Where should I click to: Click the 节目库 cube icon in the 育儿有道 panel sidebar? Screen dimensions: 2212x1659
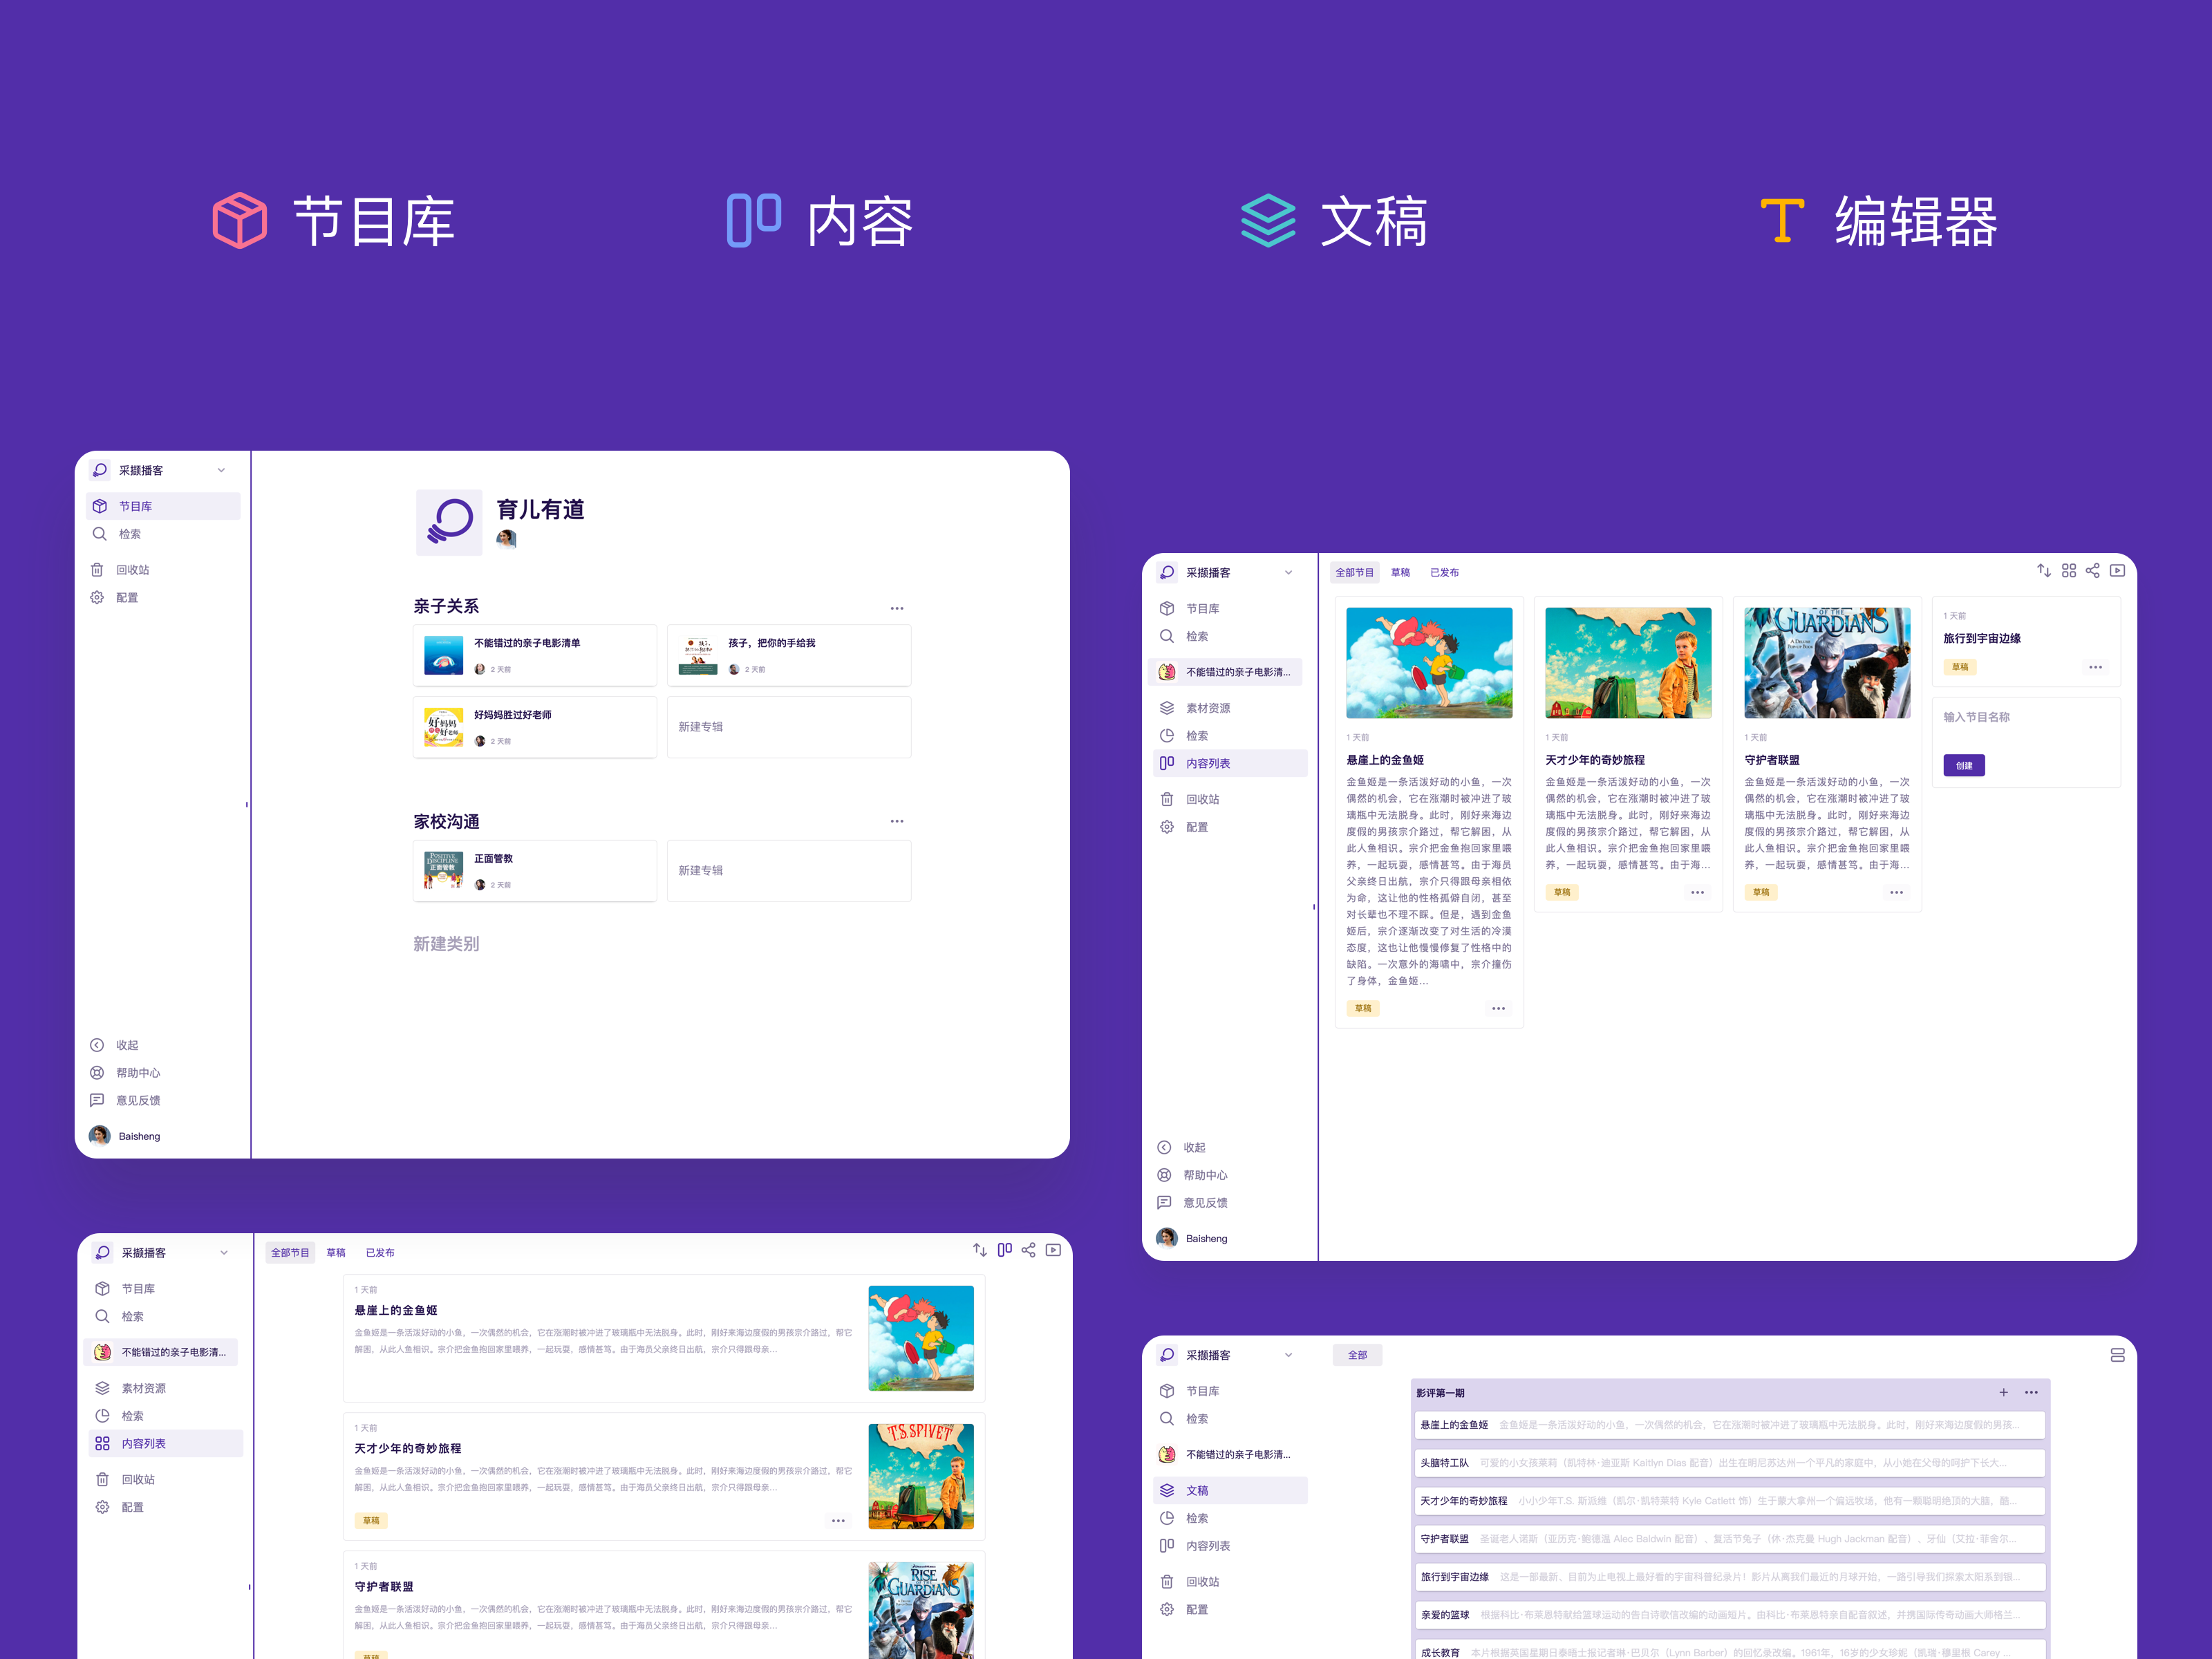[x=100, y=506]
